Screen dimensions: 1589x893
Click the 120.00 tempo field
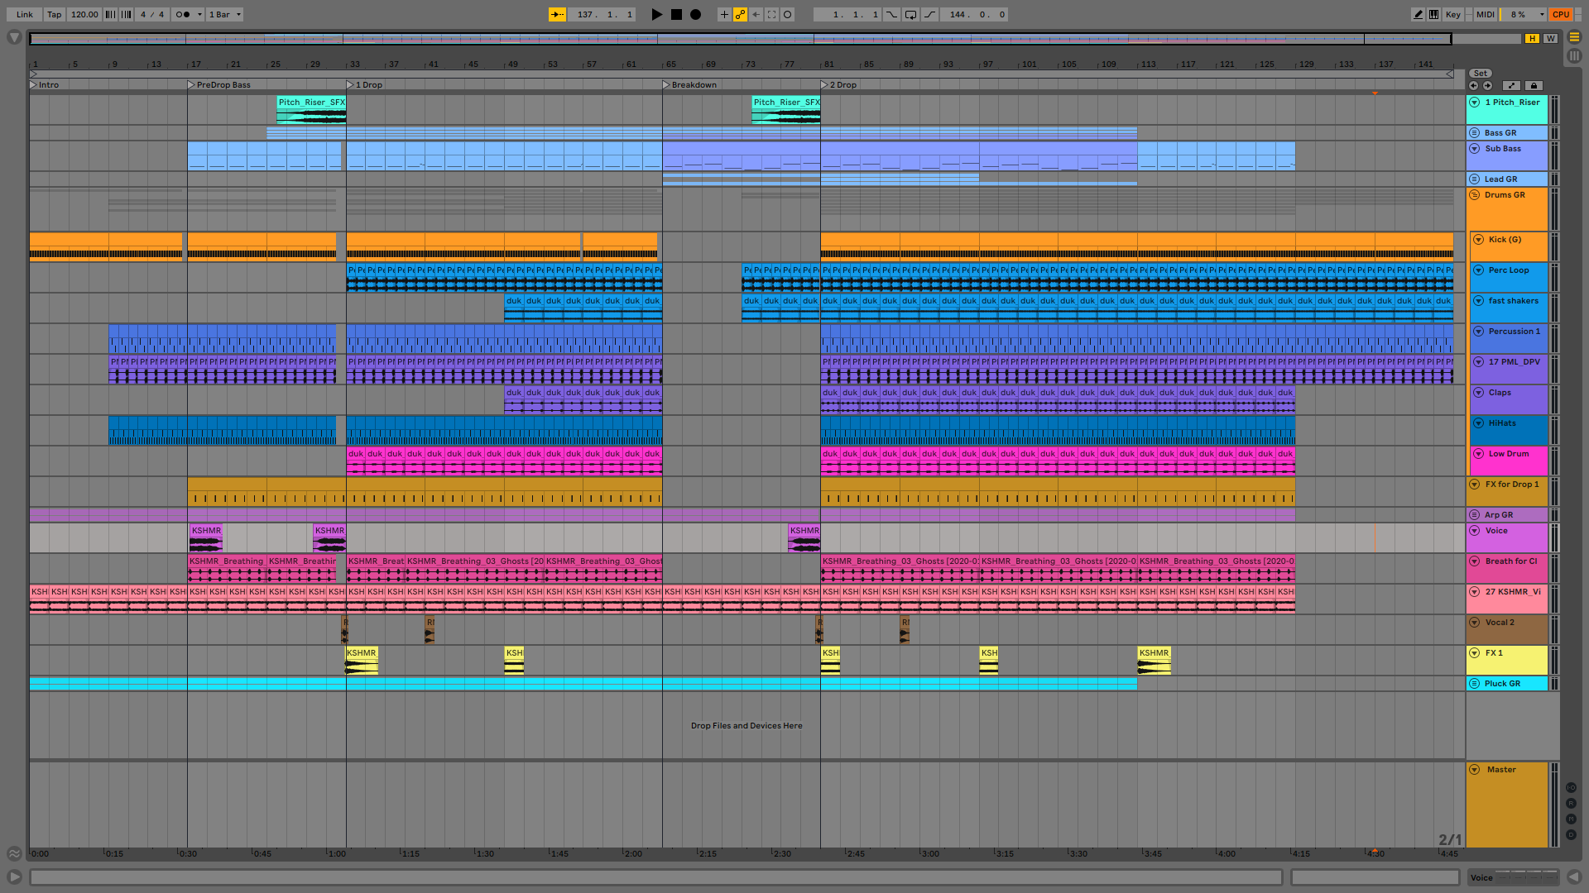click(x=84, y=14)
